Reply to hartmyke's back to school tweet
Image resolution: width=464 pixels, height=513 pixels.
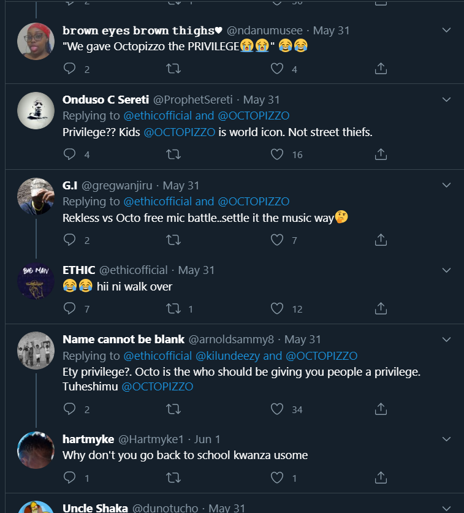click(x=70, y=477)
